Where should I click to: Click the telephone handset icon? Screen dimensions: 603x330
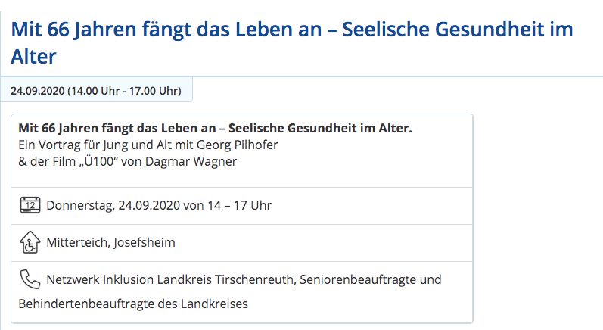[30, 279]
